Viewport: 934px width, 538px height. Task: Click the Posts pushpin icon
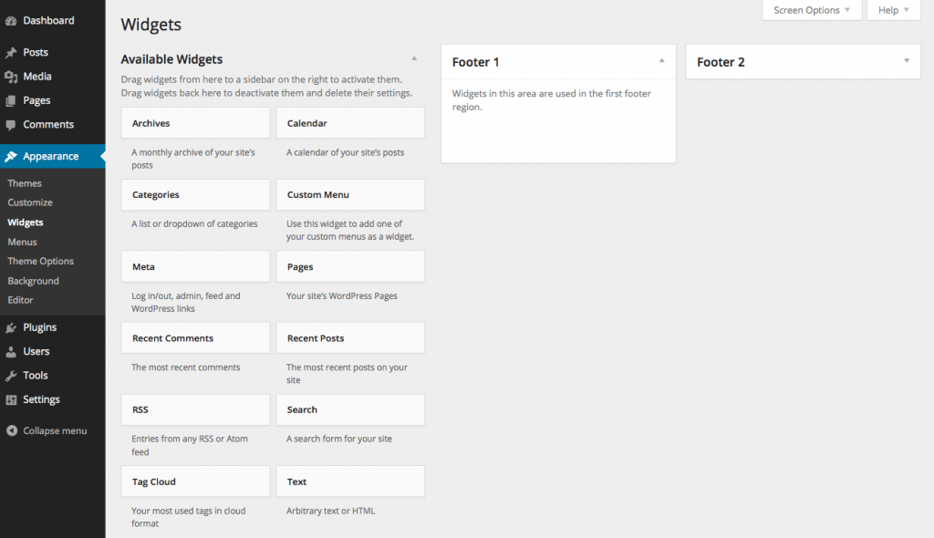pos(11,53)
